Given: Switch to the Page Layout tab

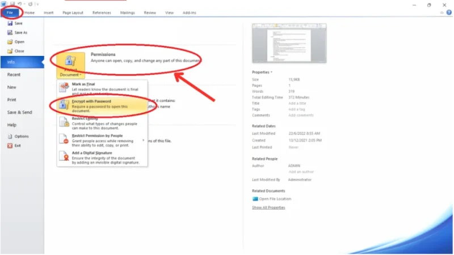Looking at the screenshot, I should 73,12.
